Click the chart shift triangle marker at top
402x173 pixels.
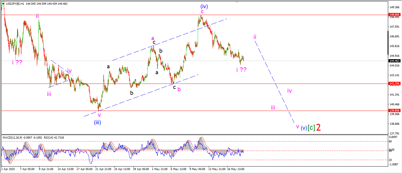click(236, 2)
